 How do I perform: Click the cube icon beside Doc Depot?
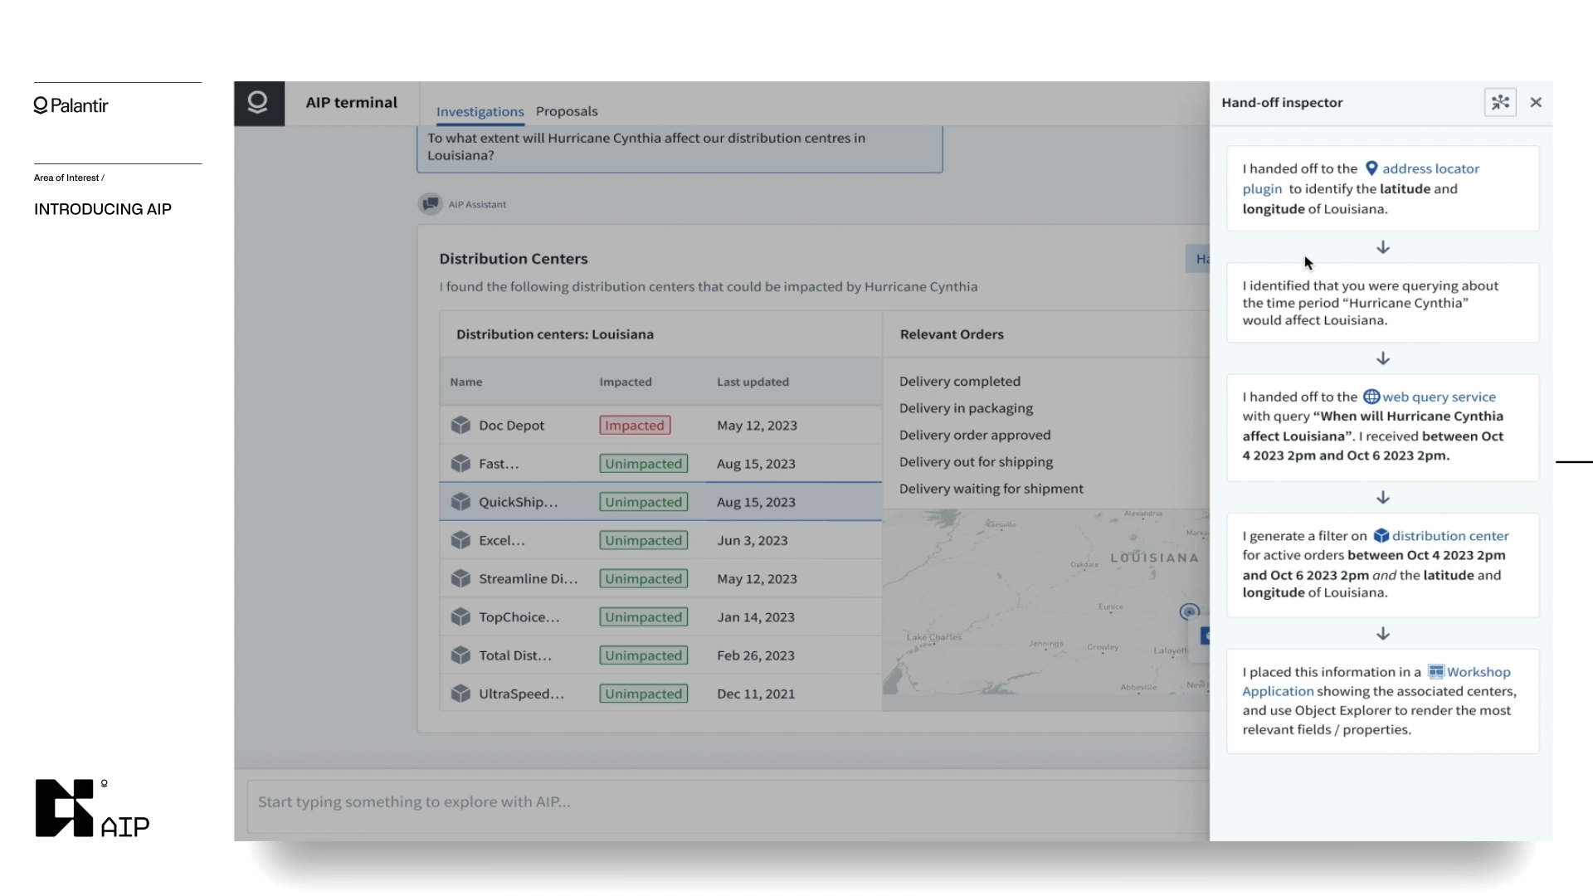tap(460, 426)
